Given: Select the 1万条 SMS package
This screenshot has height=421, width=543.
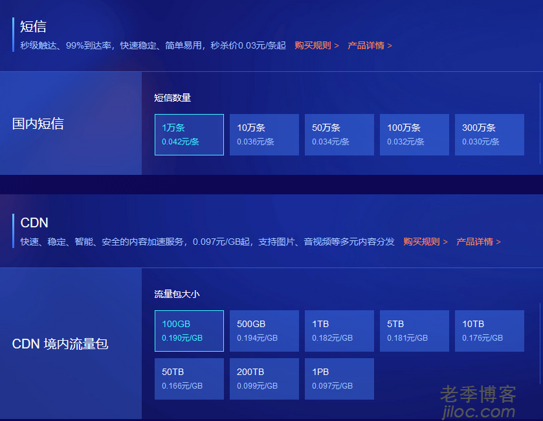Looking at the screenshot, I should tap(189, 135).
